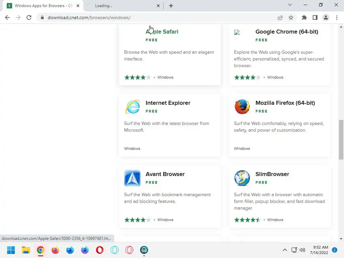Open the Chrome profile avatar
Viewport: 344px width, 258px height.
326,17
